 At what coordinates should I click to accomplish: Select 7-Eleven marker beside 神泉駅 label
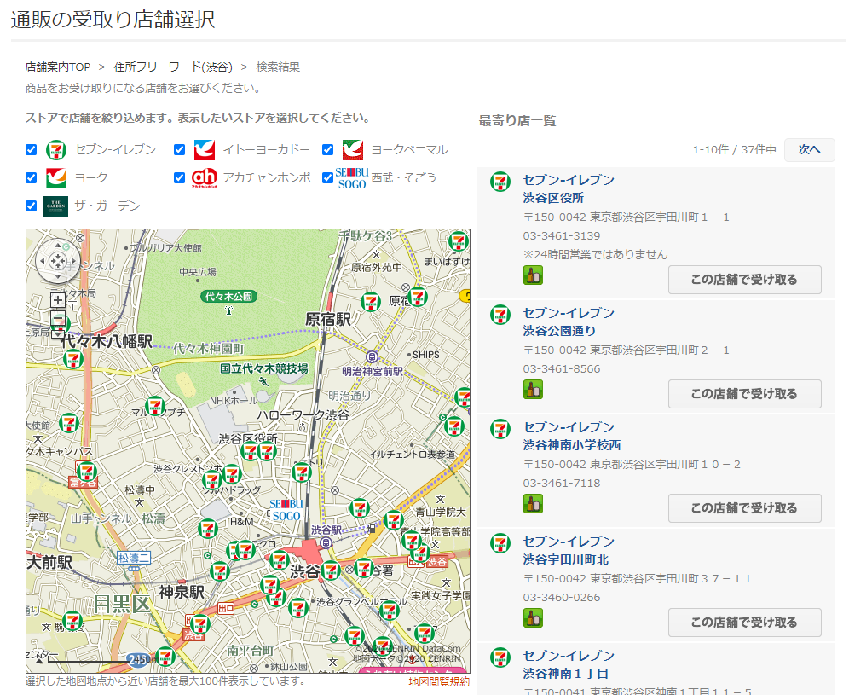(x=219, y=571)
